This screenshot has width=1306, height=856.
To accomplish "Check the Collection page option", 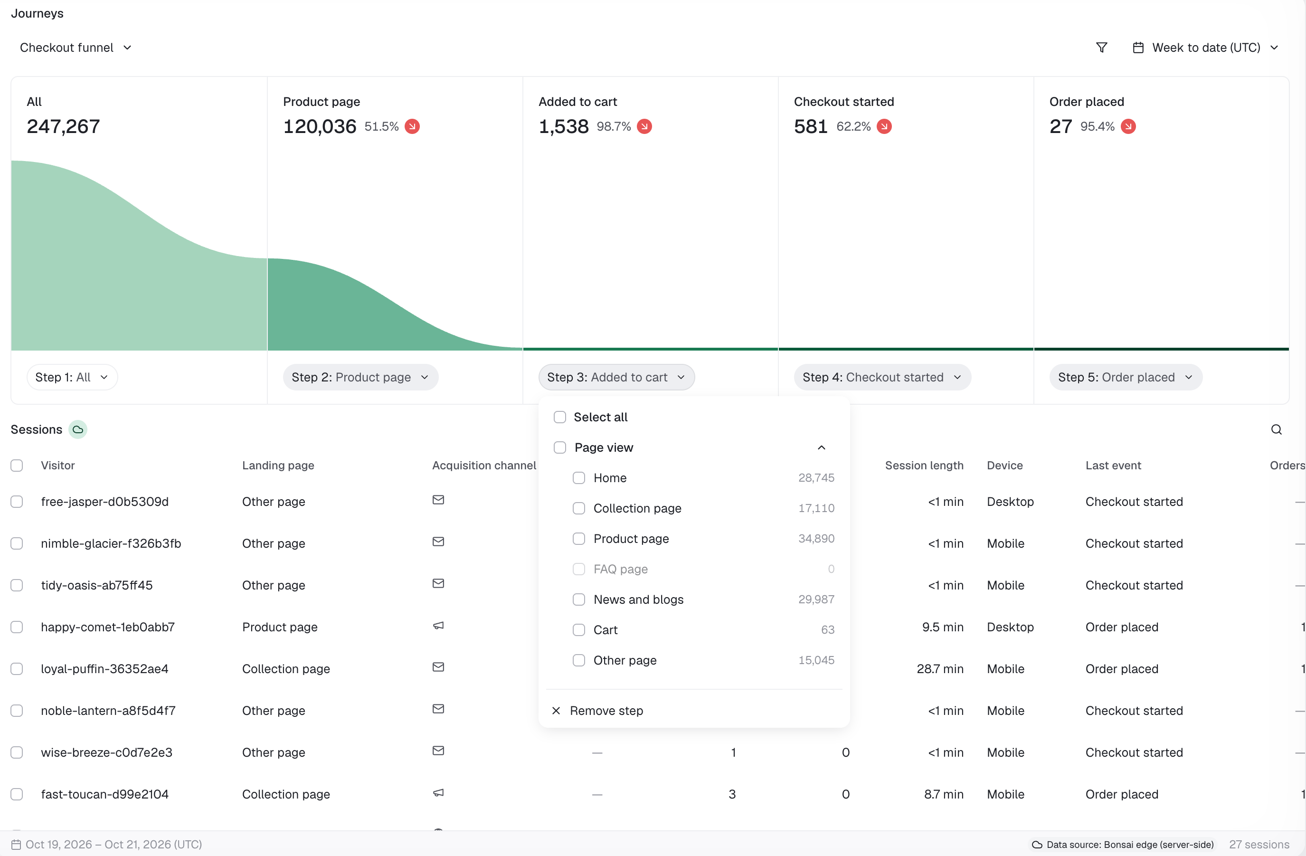I will point(579,509).
